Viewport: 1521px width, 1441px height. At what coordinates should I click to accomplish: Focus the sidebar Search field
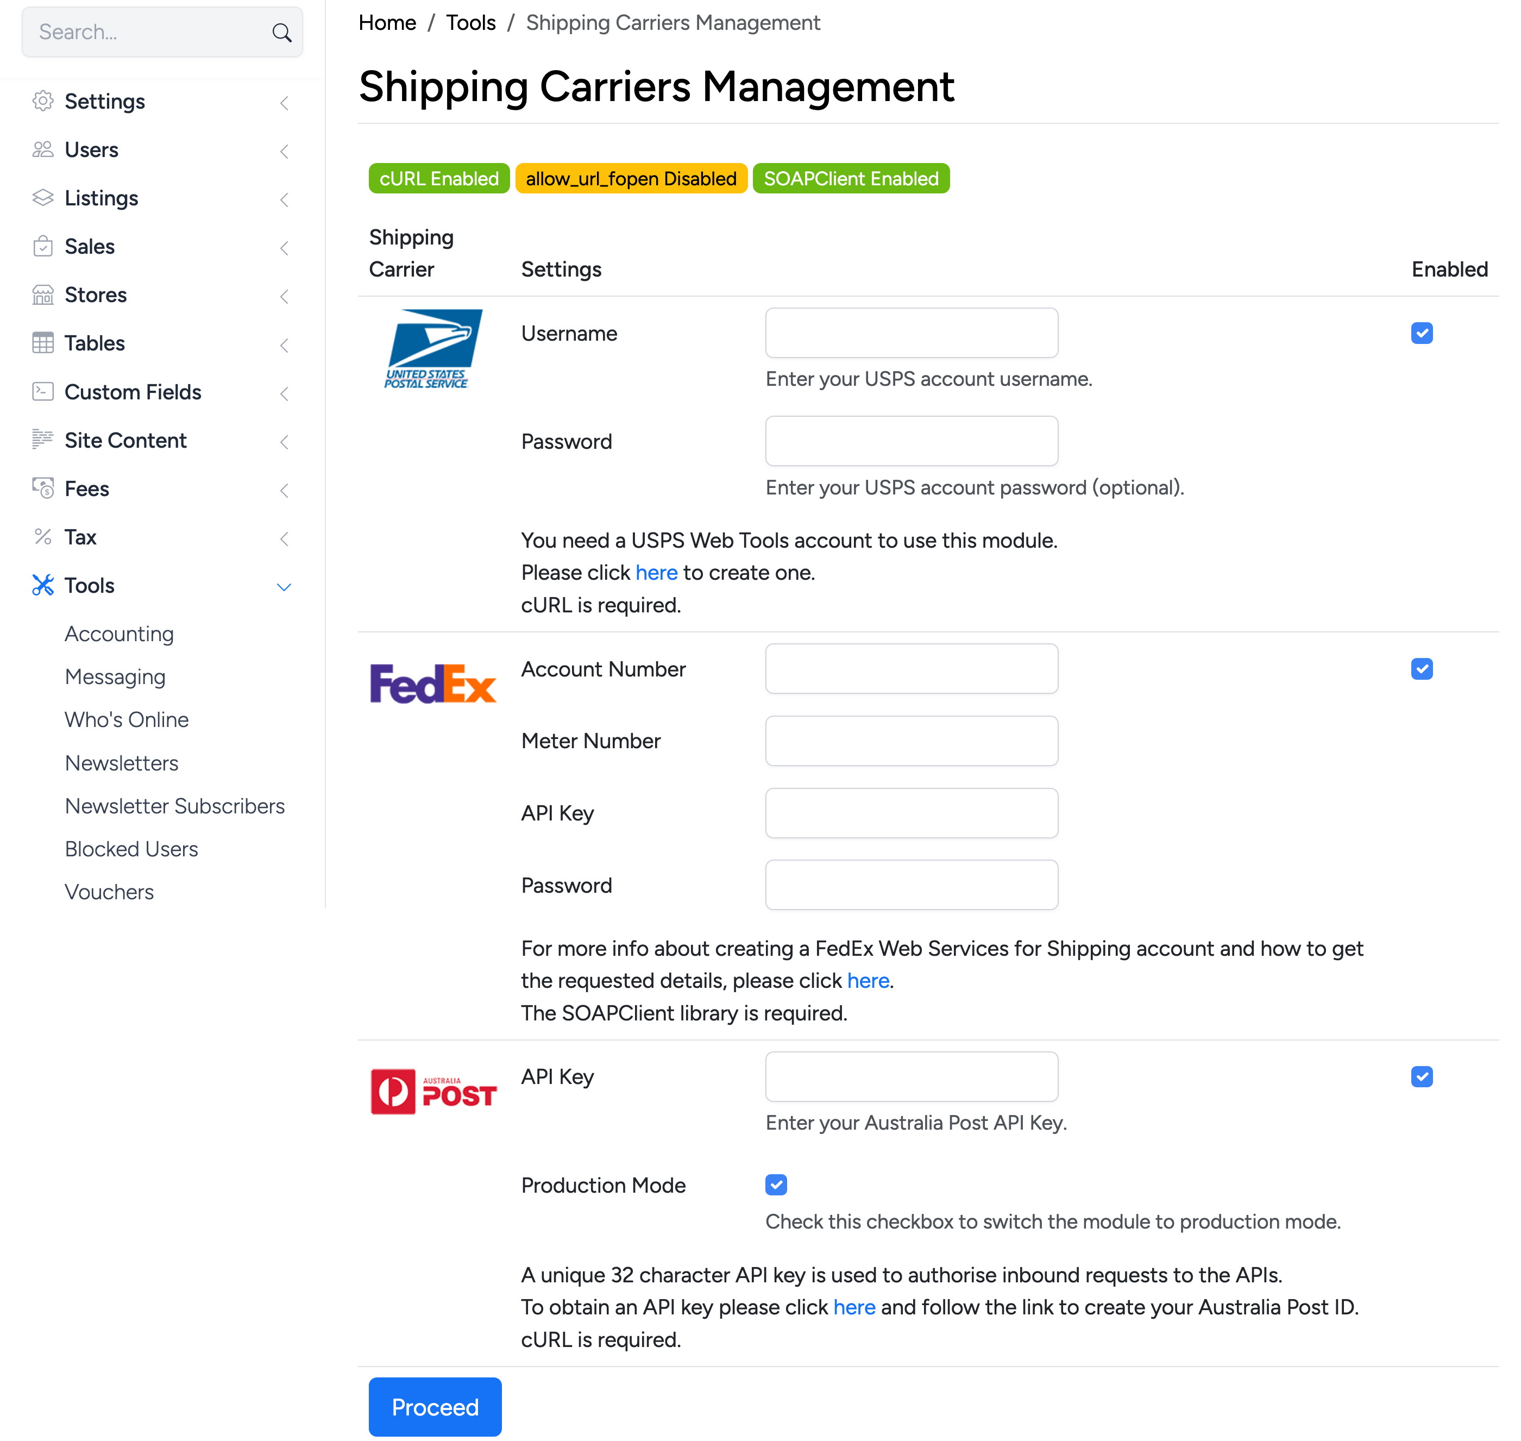tap(162, 32)
